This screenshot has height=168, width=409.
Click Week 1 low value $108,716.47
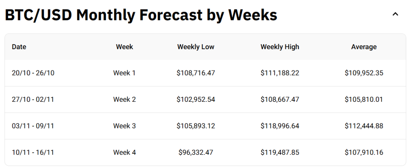(x=196, y=73)
